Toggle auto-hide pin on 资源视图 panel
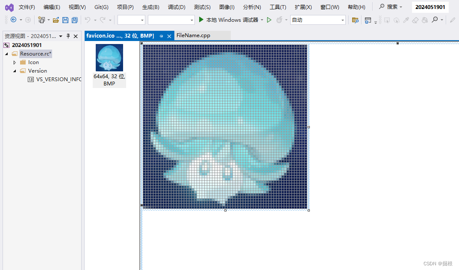Screen dimensions: 459x270 68,36
